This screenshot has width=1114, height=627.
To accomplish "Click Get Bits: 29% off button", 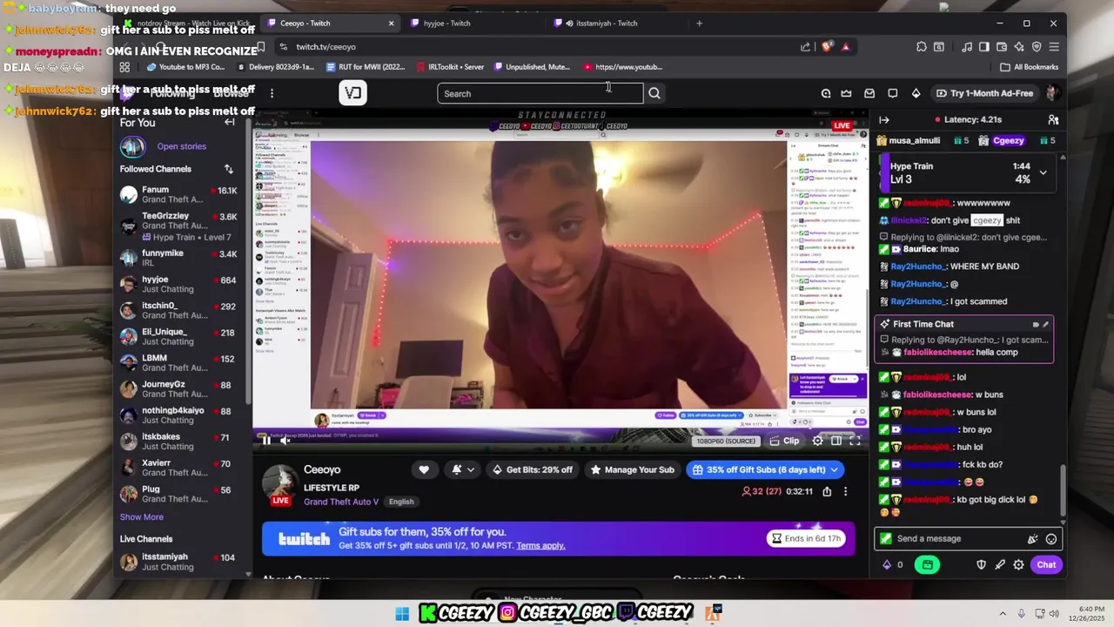I will [x=533, y=469].
